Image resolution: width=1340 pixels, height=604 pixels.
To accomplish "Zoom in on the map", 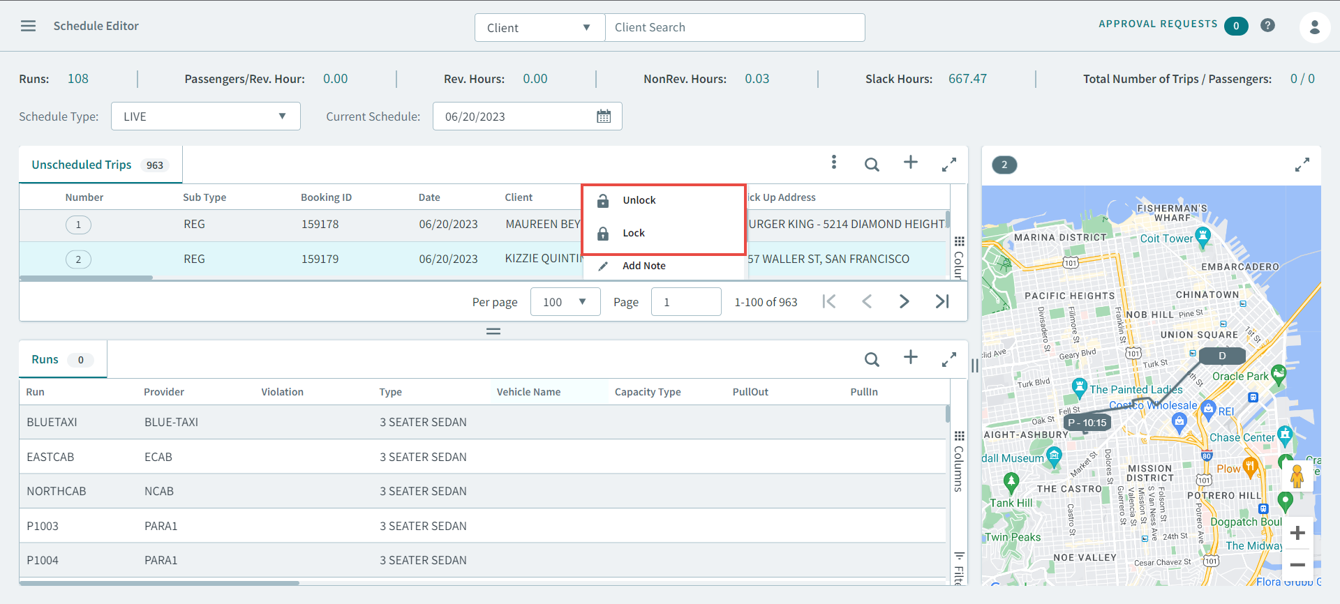I will [x=1297, y=533].
